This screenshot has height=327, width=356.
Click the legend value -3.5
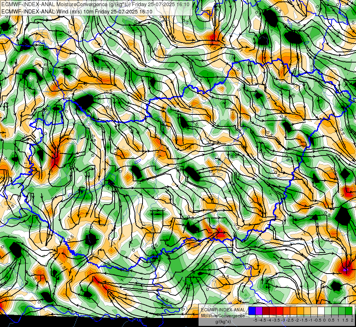point(276,320)
